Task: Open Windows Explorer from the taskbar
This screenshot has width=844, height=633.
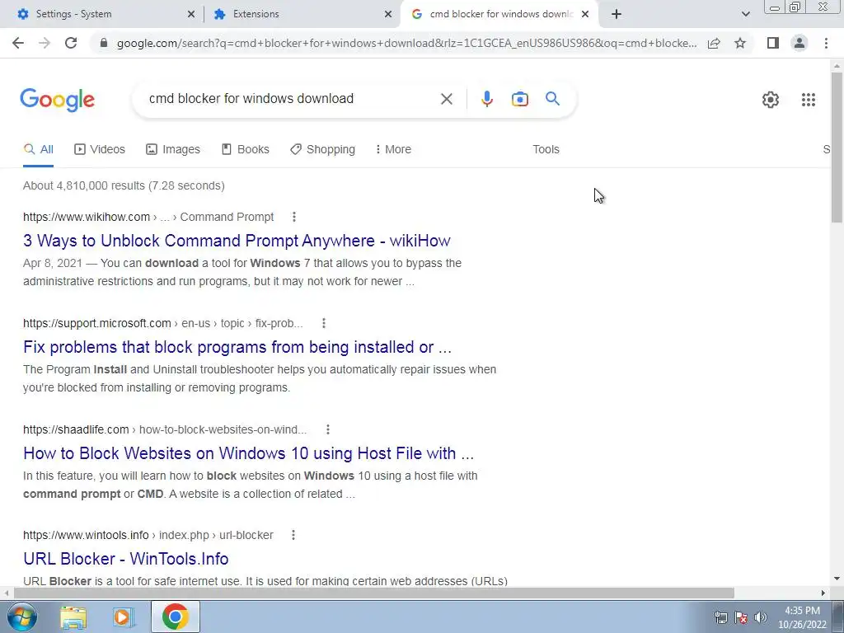Action: click(x=73, y=617)
